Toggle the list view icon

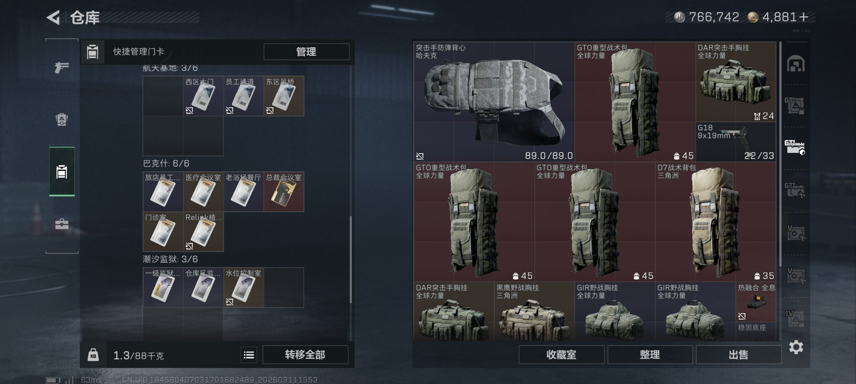click(249, 355)
